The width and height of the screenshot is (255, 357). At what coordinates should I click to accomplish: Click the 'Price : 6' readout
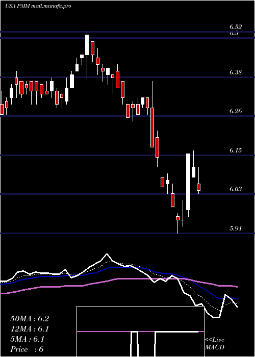[x=27, y=349]
